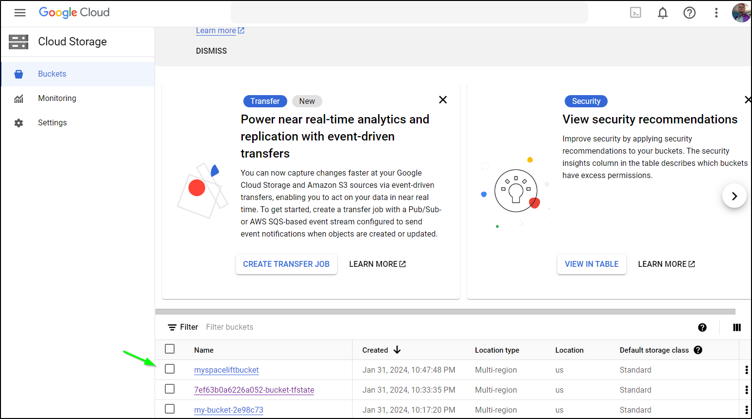The height and width of the screenshot is (419, 752).
Task: Click the Cloud Storage title text
Action: (x=72, y=42)
